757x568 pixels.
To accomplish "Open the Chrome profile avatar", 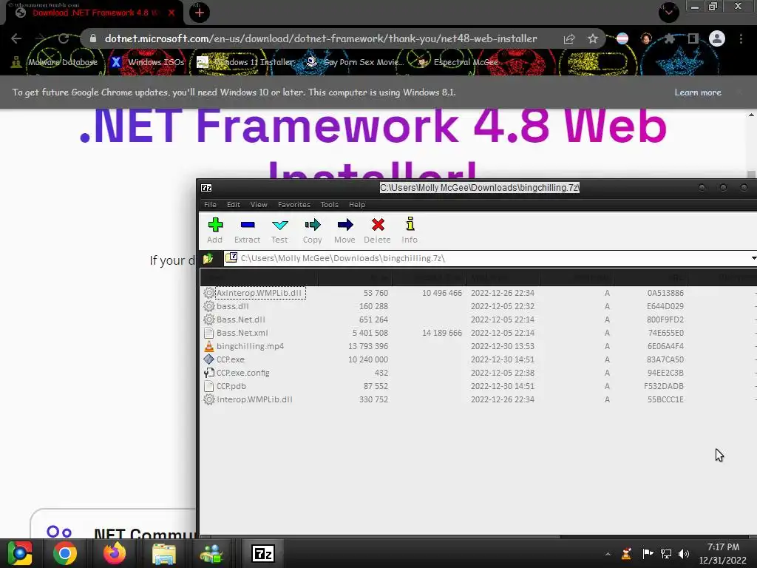I will coord(717,38).
